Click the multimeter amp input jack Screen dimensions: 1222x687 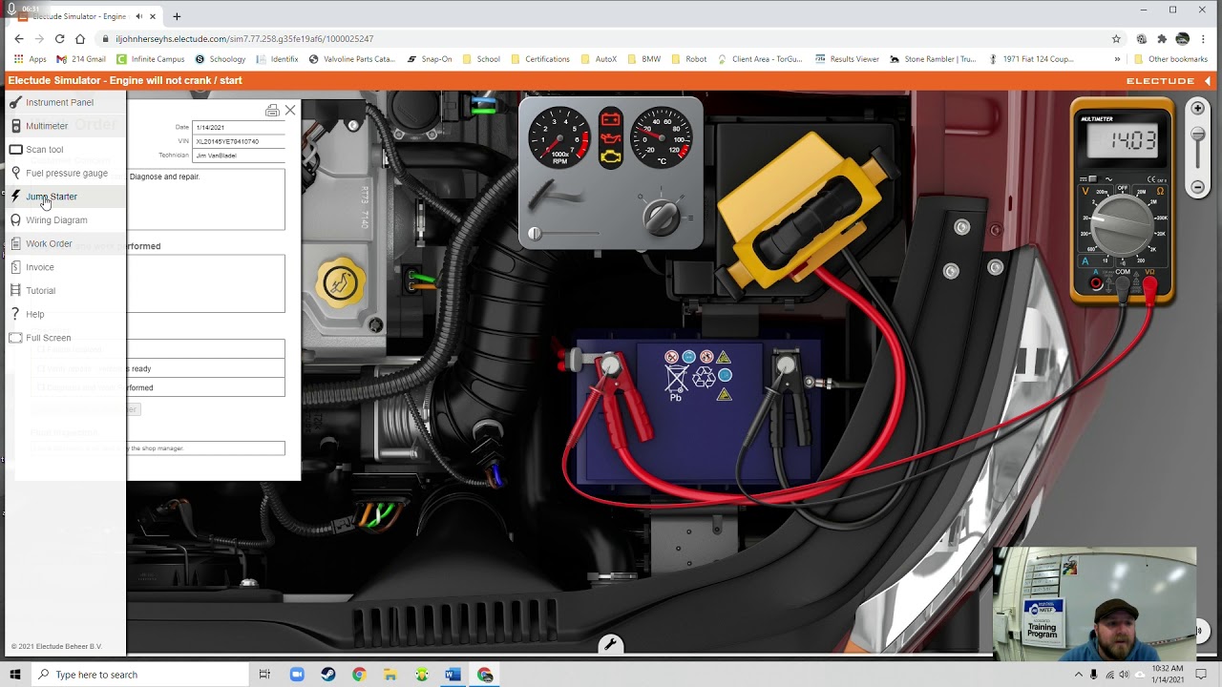point(1097,283)
